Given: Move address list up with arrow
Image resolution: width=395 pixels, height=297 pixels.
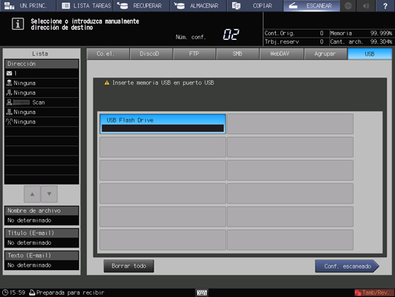Looking at the screenshot, I should [x=32, y=194].
